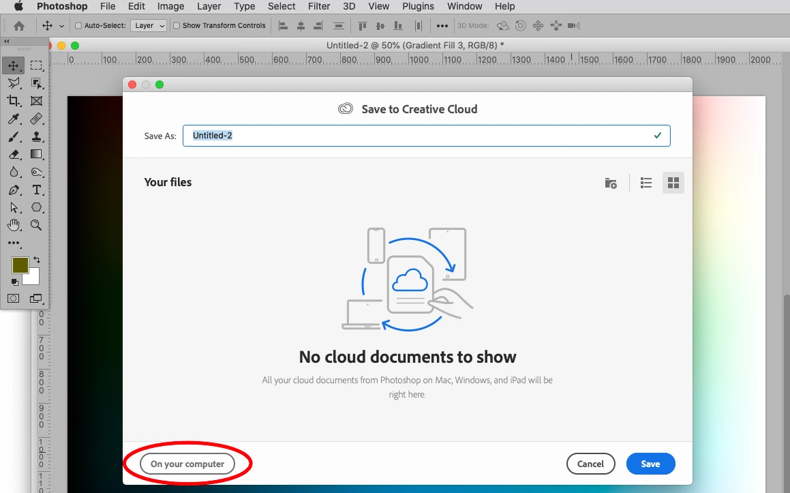
Task: Enable the Auto-Select checkbox
Action: [x=78, y=26]
